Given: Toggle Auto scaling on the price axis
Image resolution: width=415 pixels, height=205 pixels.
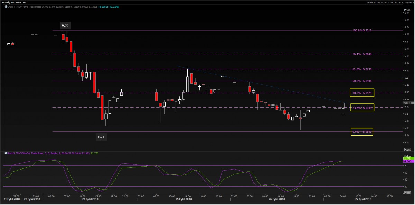Looking at the screenshot, I should tap(407, 150).
